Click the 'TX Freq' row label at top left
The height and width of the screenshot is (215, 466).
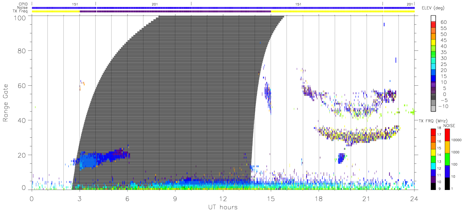click(x=20, y=11)
